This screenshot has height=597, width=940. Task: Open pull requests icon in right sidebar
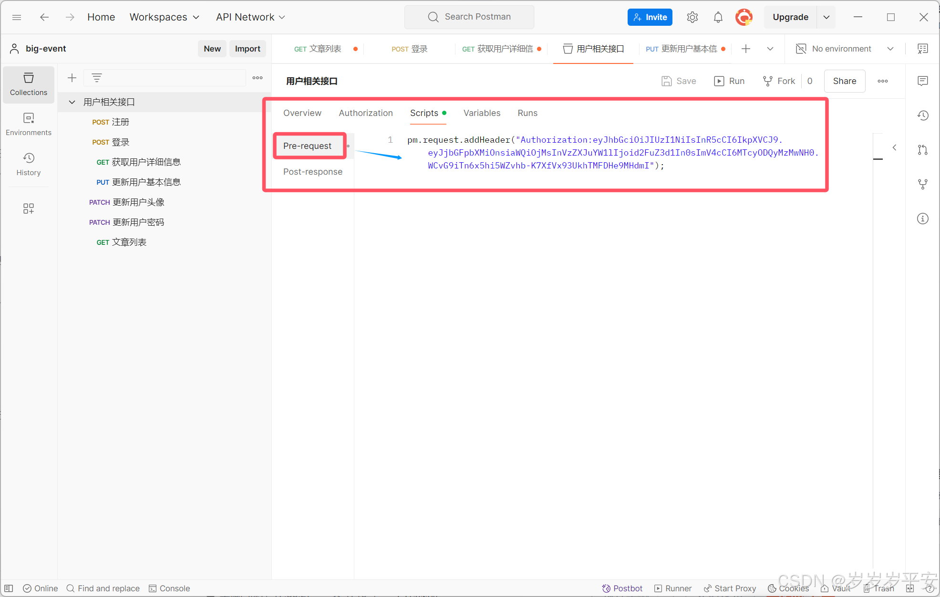[x=923, y=150]
